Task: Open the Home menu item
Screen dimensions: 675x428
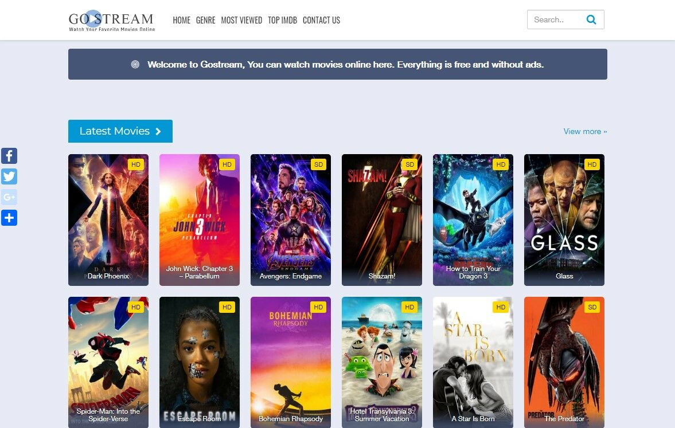Action: tap(181, 20)
